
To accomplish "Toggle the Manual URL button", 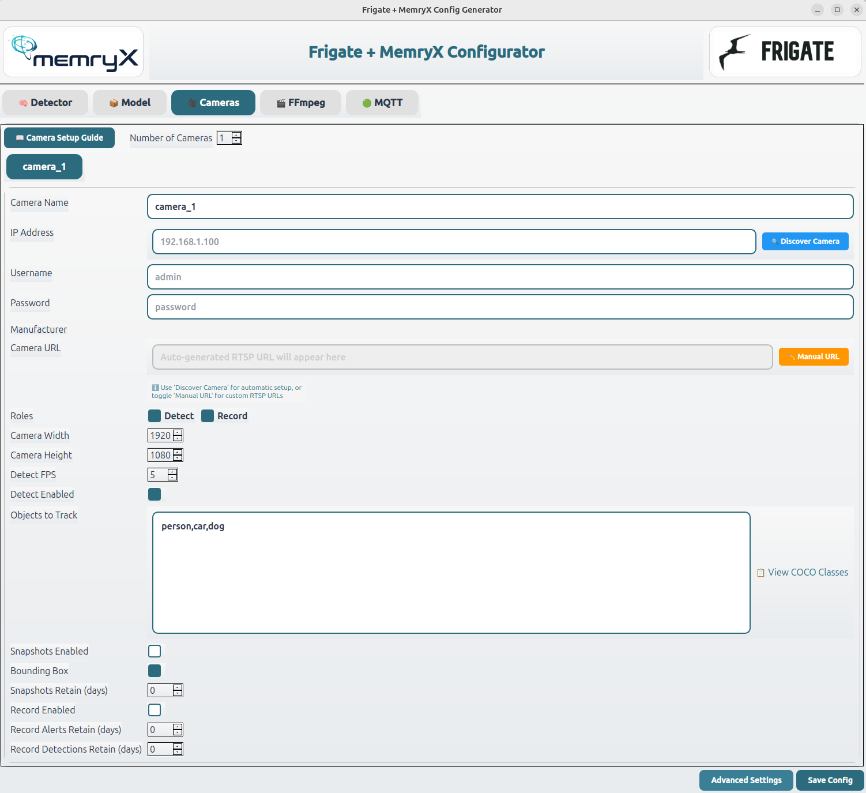I will (x=813, y=357).
